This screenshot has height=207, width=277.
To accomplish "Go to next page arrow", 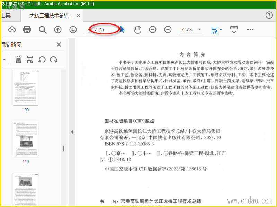I will pyautogui.click(x=73, y=30).
